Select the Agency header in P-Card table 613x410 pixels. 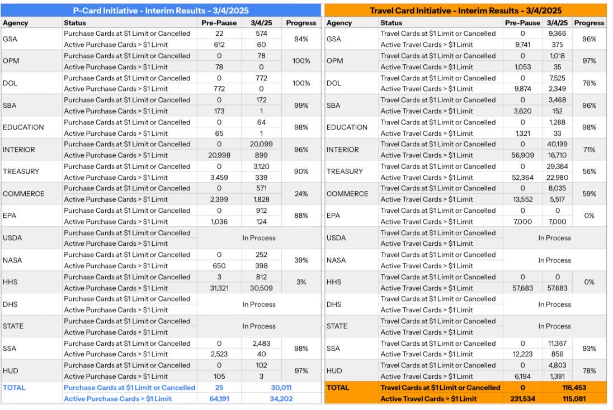[x=16, y=23]
